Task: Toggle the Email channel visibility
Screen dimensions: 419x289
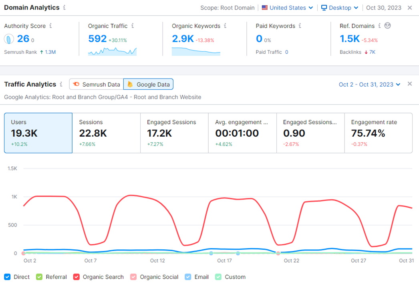Action: pos(187,277)
